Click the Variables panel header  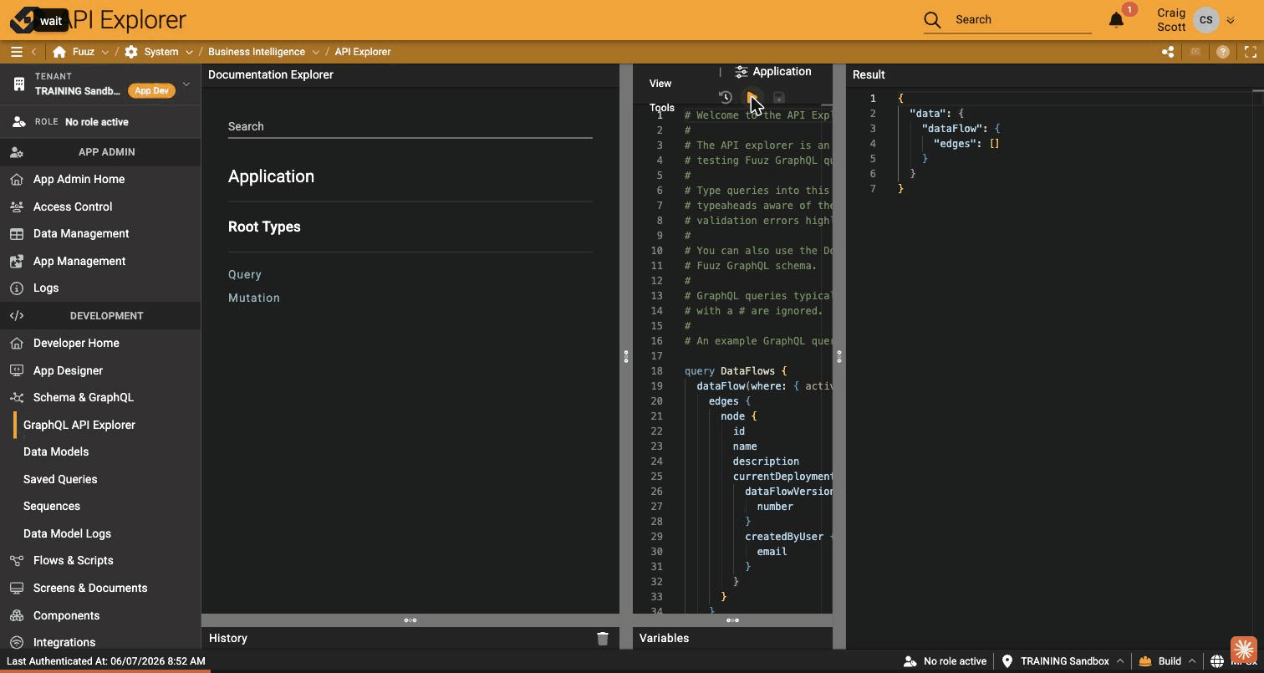pos(732,638)
